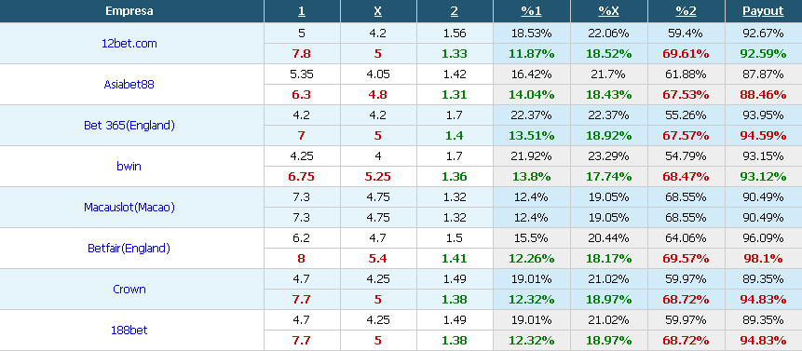Open the Asiabet88 bookmaker link
802x351 pixels.
129,85
